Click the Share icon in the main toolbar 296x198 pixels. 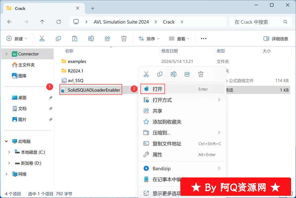coord(107,39)
